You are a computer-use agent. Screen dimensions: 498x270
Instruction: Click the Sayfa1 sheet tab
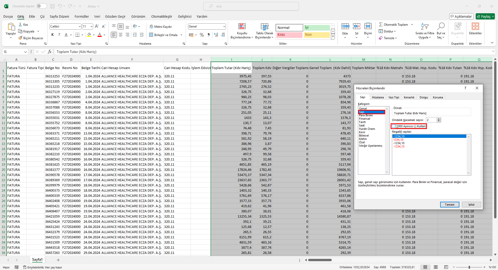(37, 260)
